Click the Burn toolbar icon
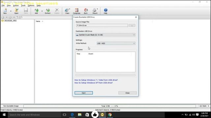Screen dimensions: 211x118 tap(86, 11)
